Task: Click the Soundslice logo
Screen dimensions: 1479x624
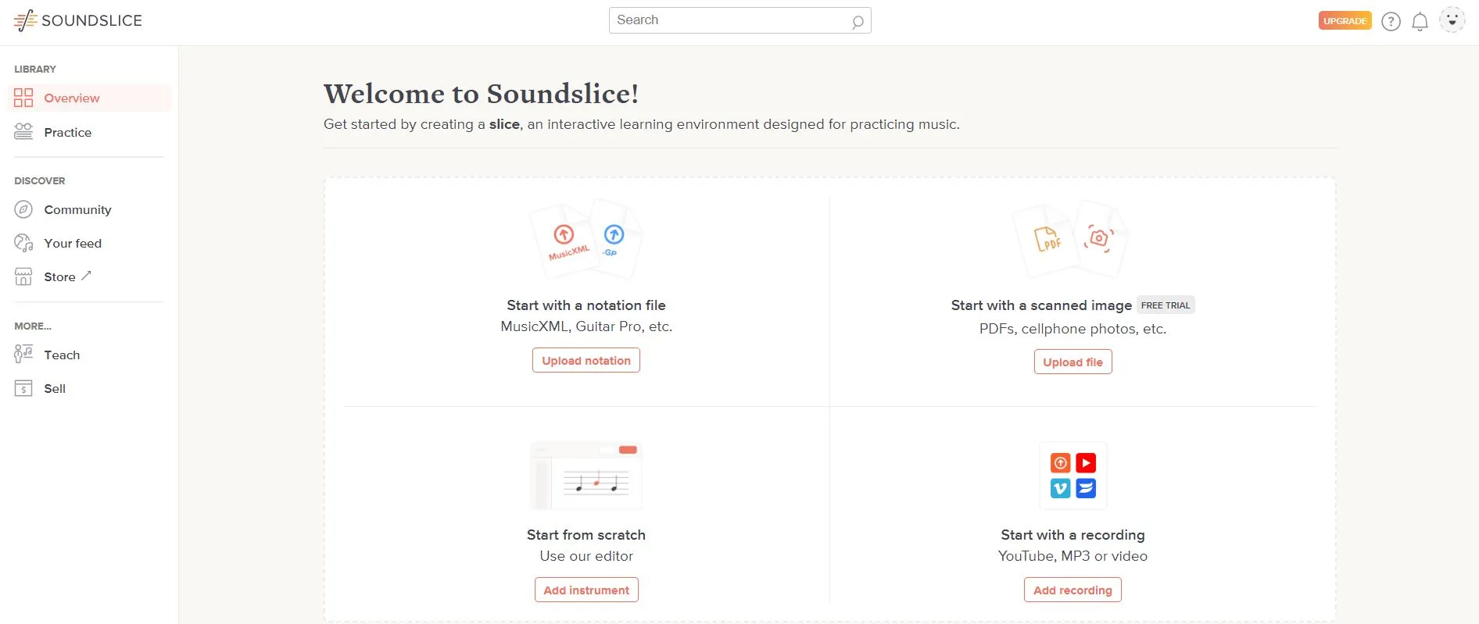Action: [x=77, y=20]
